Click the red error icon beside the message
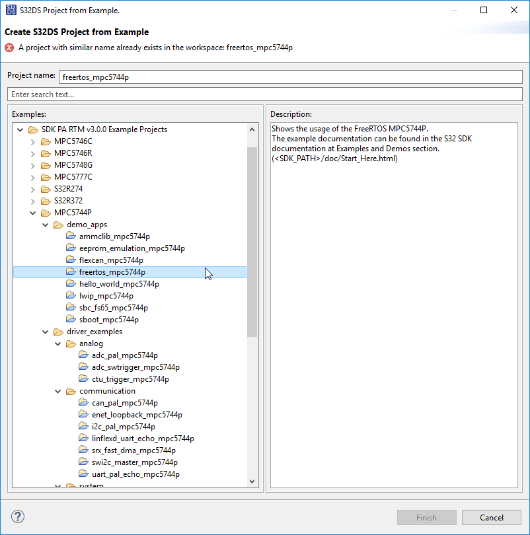 [9, 48]
